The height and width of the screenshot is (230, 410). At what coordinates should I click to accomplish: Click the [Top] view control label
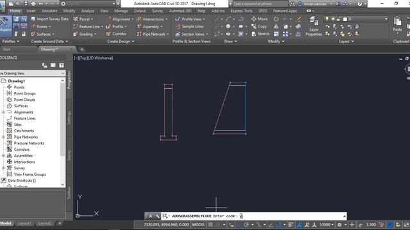83,58
